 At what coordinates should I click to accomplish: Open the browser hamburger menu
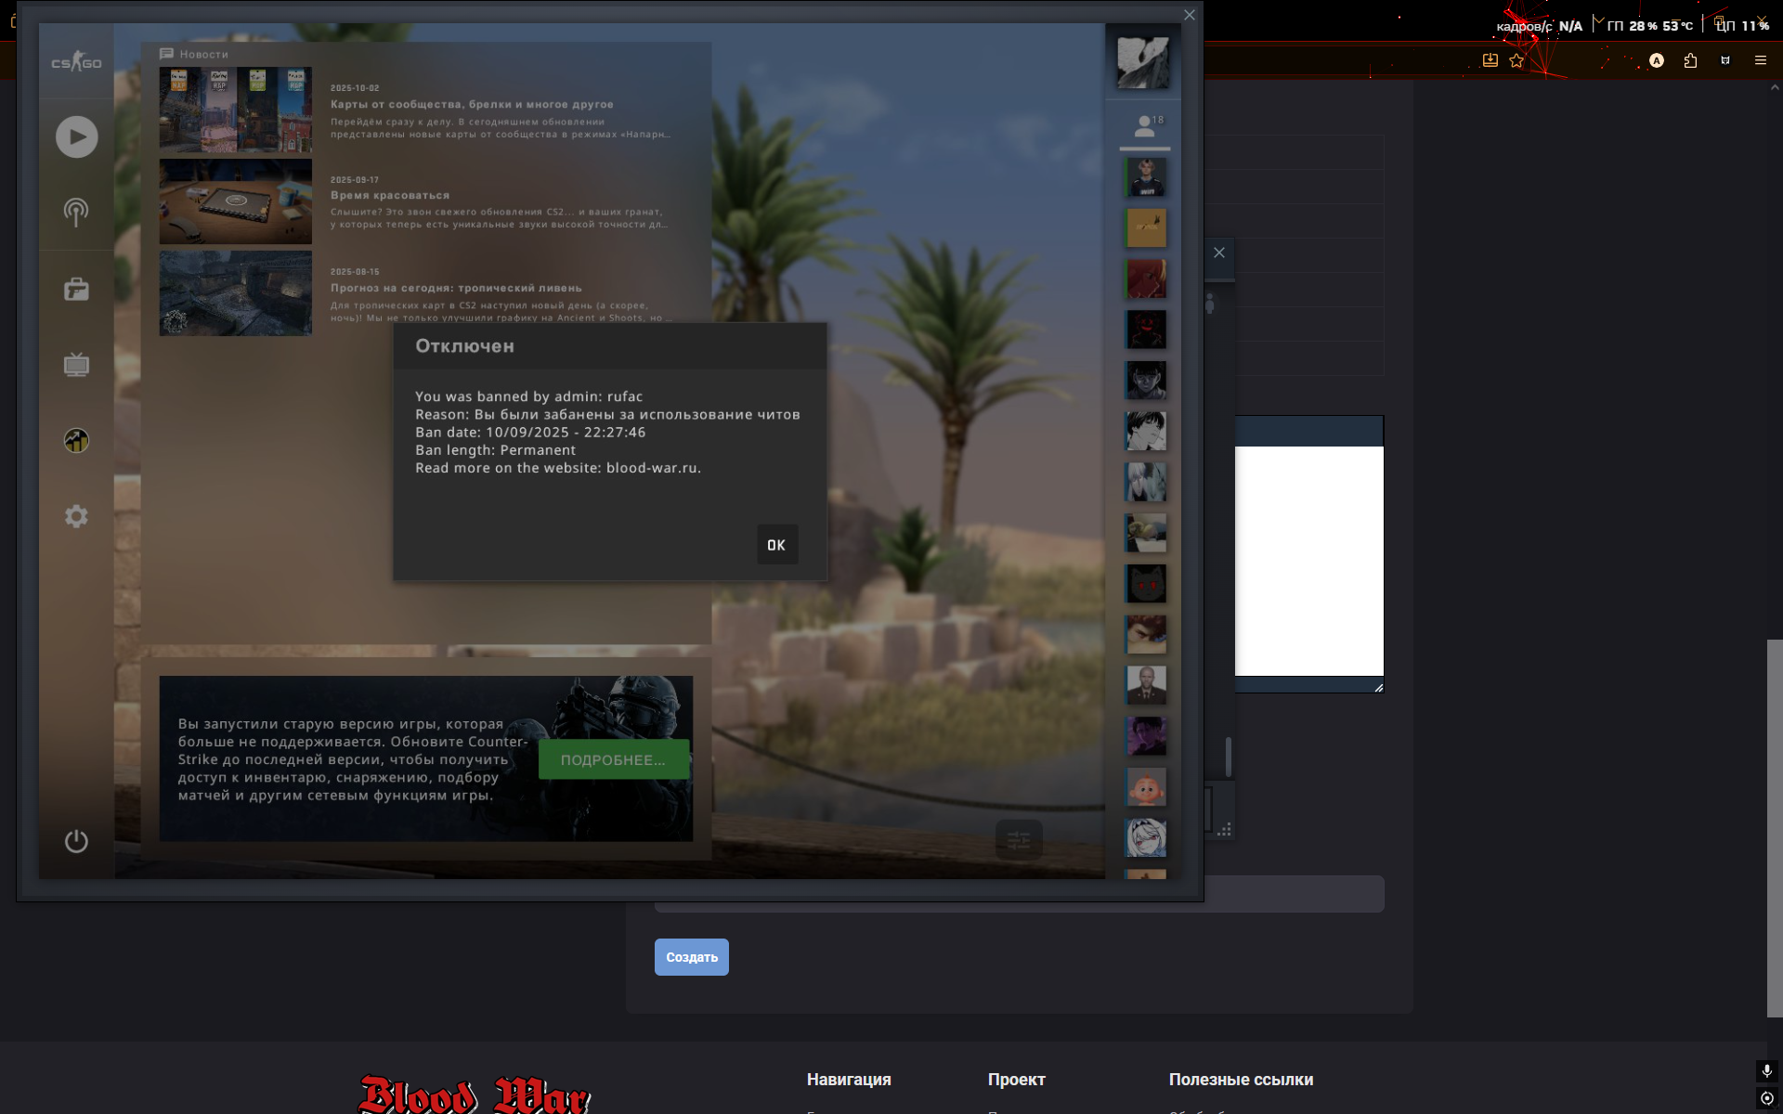tap(1760, 60)
